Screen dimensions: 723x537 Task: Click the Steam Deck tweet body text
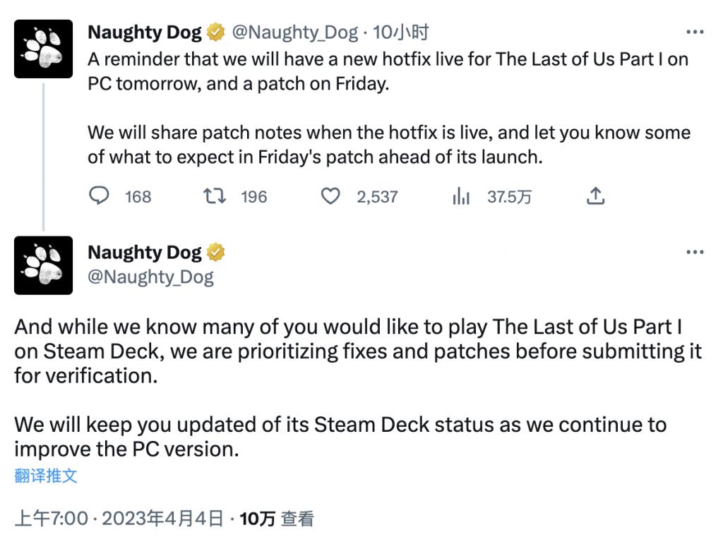point(358,387)
